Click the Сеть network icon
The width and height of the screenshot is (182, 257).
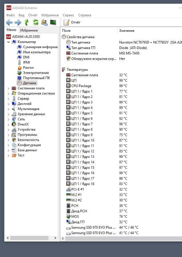14,119
